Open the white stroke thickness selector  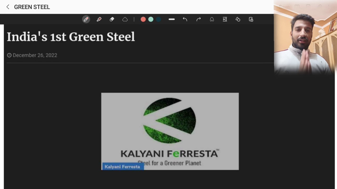pyautogui.click(x=172, y=19)
